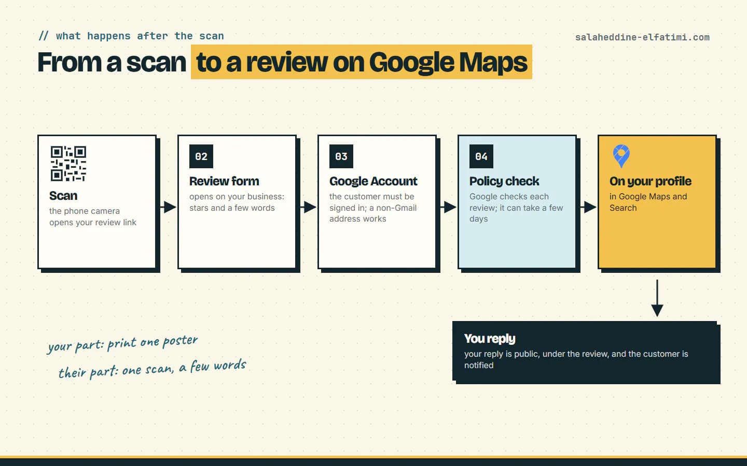Click the "Google Account" heading
This screenshot has width=747, height=466.
[x=374, y=181]
